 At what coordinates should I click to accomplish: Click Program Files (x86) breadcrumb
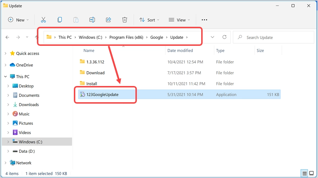126,37
